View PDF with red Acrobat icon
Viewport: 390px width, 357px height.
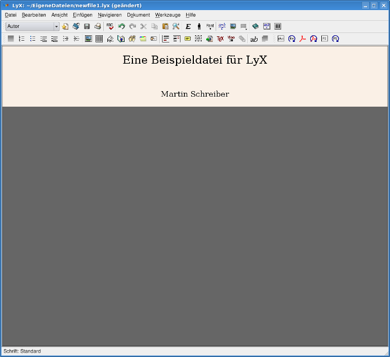click(x=303, y=39)
